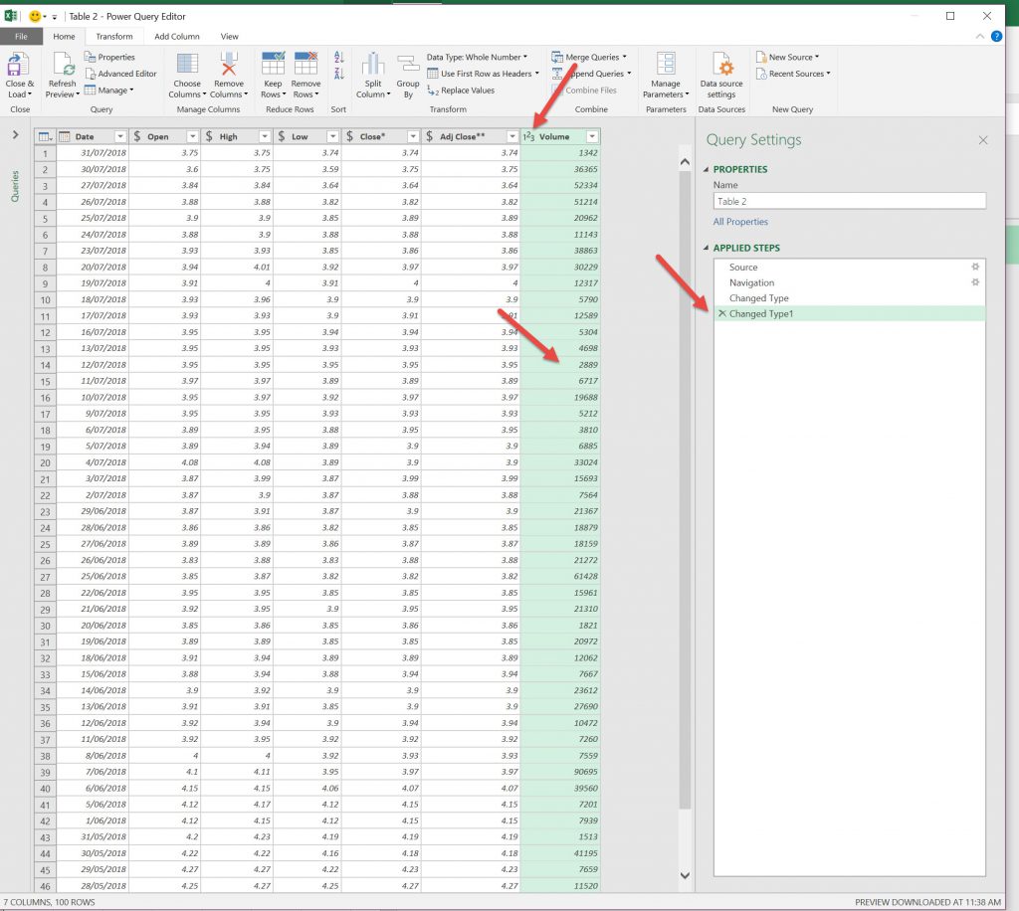Click the Split Column icon
Image resolution: width=1019 pixels, height=911 pixels.
click(373, 66)
